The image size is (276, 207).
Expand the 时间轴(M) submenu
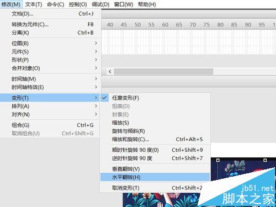[50, 79]
